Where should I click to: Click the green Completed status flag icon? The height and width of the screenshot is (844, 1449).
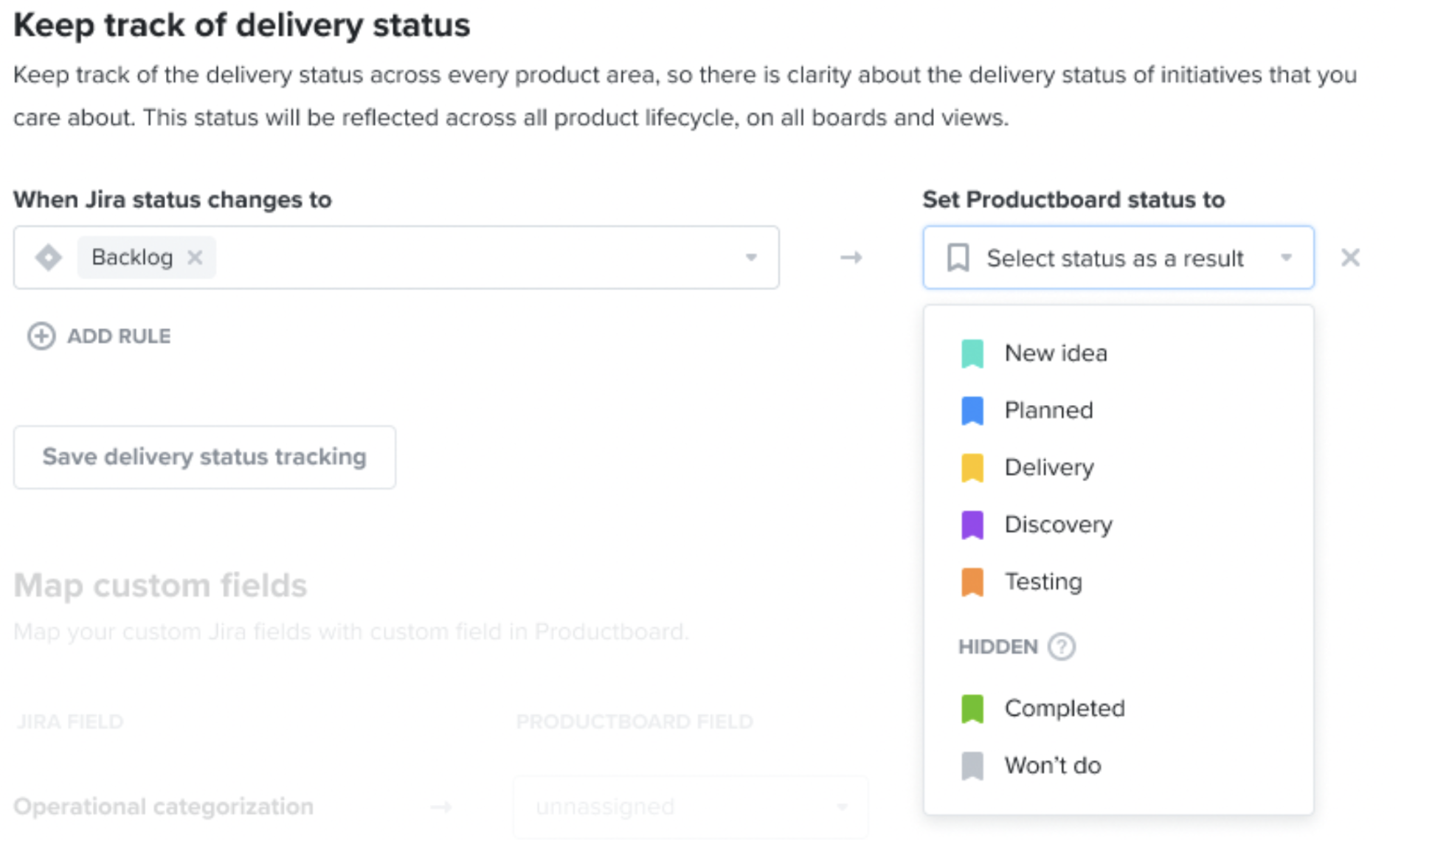point(973,708)
